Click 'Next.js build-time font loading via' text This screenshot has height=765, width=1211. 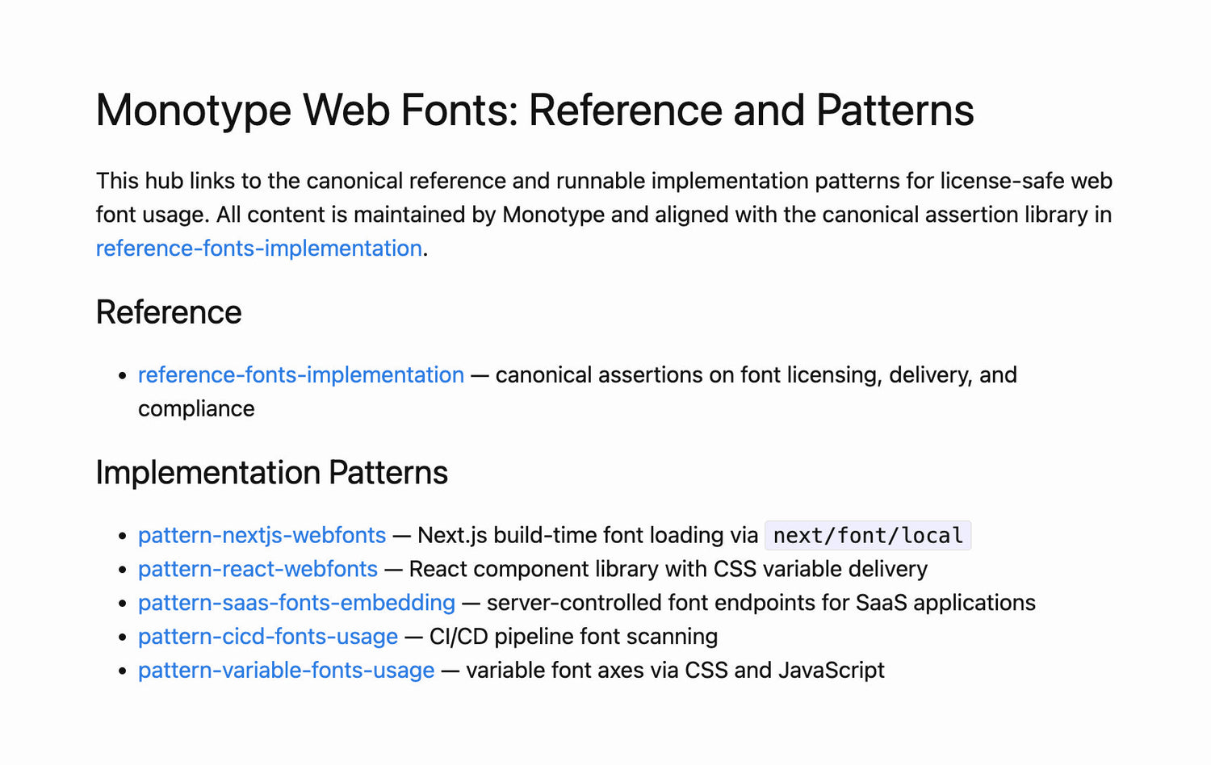point(588,536)
